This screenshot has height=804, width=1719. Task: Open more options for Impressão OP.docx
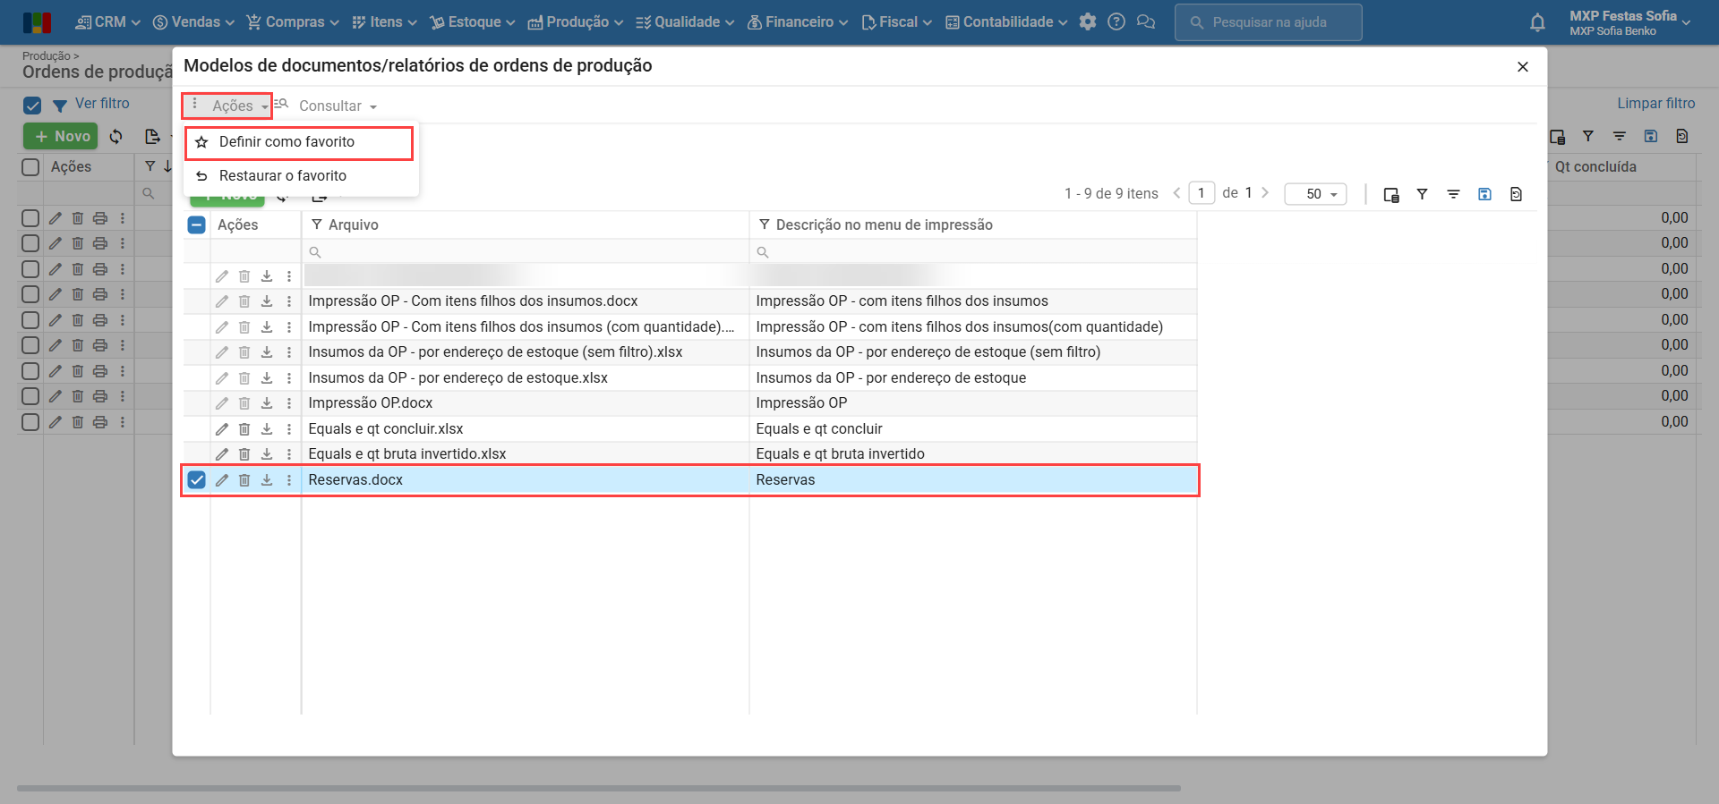click(x=289, y=403)
